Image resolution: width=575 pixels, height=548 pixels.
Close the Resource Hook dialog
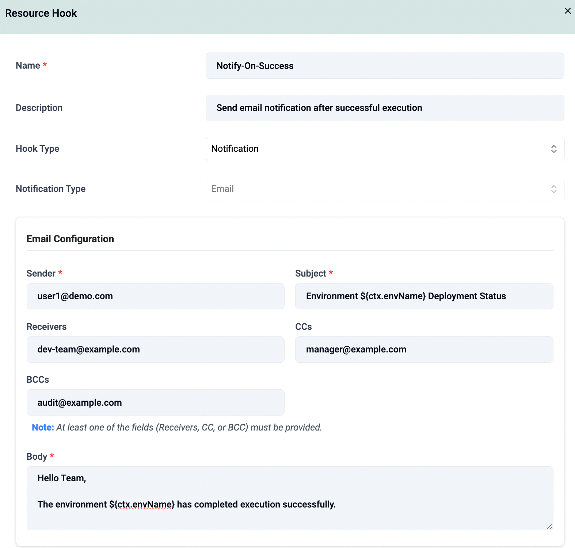[567, 11]
